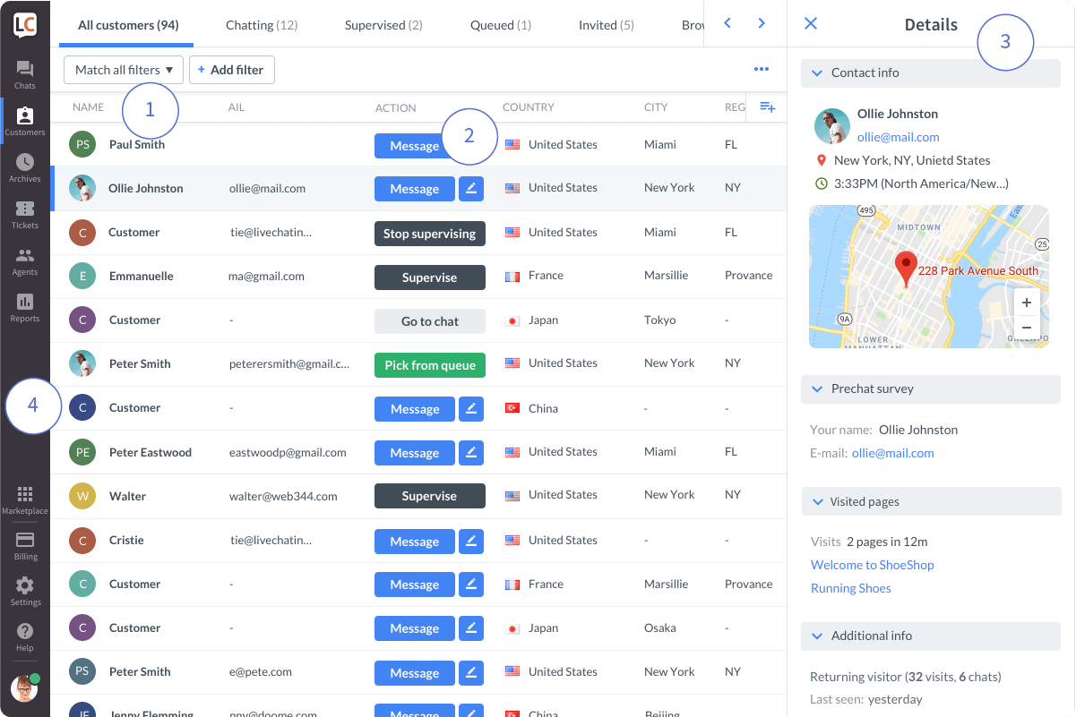Click the COUNTRY column header
1076x717 pixels.
click(529, 107)
